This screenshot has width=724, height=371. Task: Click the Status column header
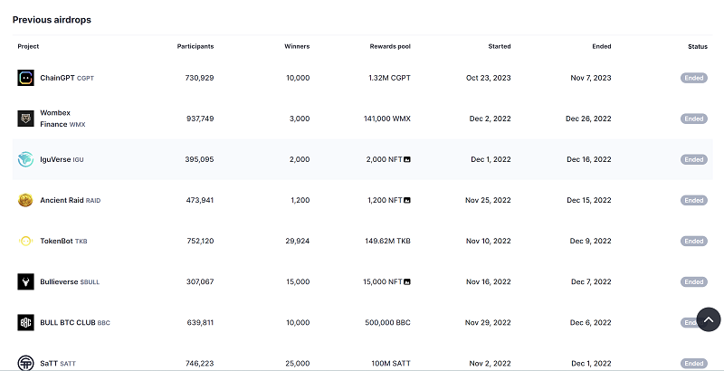click(x=698, y=46)
